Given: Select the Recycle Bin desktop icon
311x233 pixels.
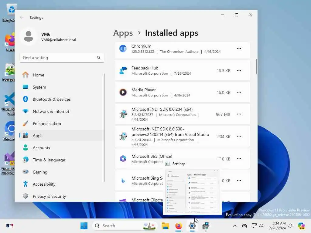Looking at the screenshot, I should tap(8, 13).
